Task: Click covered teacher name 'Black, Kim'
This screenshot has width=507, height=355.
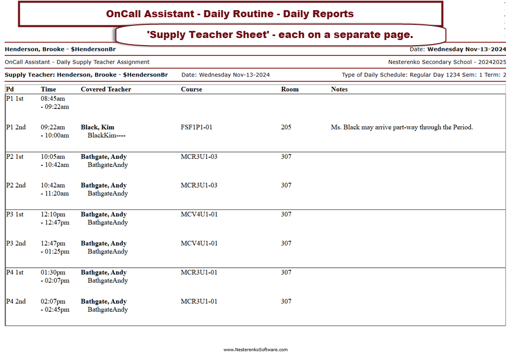Action: (97, 127)
